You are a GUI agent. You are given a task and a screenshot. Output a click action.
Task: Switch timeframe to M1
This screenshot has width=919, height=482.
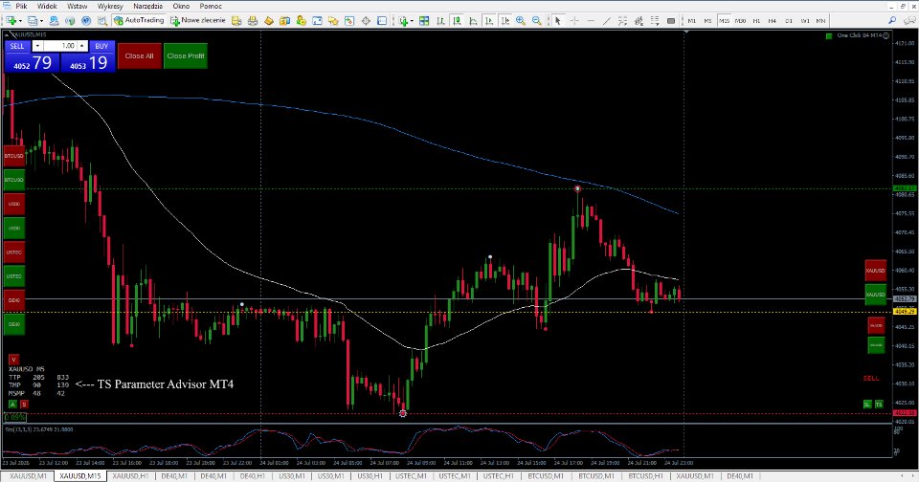691,20
